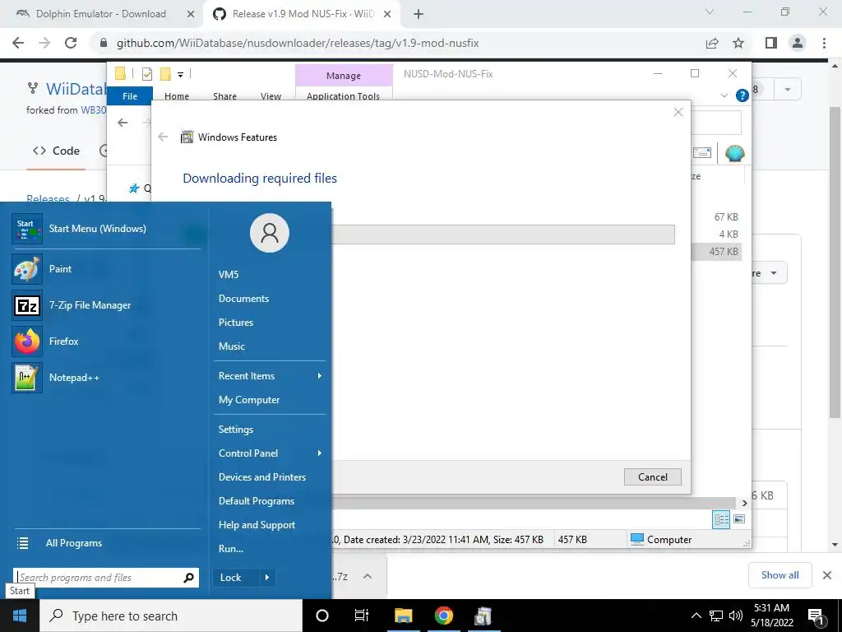Click Windows Features dialog back arrow
Image resolution: width=842 pixels, height=632 pixels.
(x=164, y=137)
